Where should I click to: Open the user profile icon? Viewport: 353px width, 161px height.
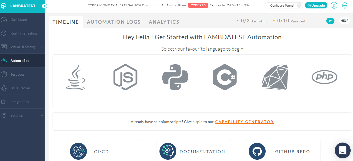[x=334, y=5]
